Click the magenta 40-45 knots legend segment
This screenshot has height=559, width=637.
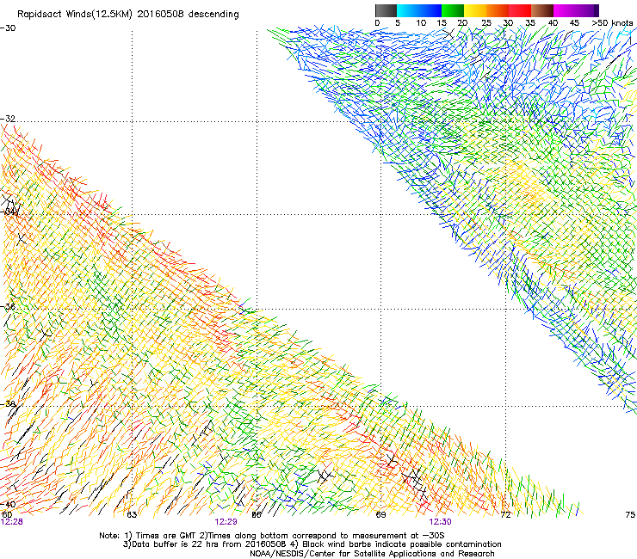tap(565, 10)
